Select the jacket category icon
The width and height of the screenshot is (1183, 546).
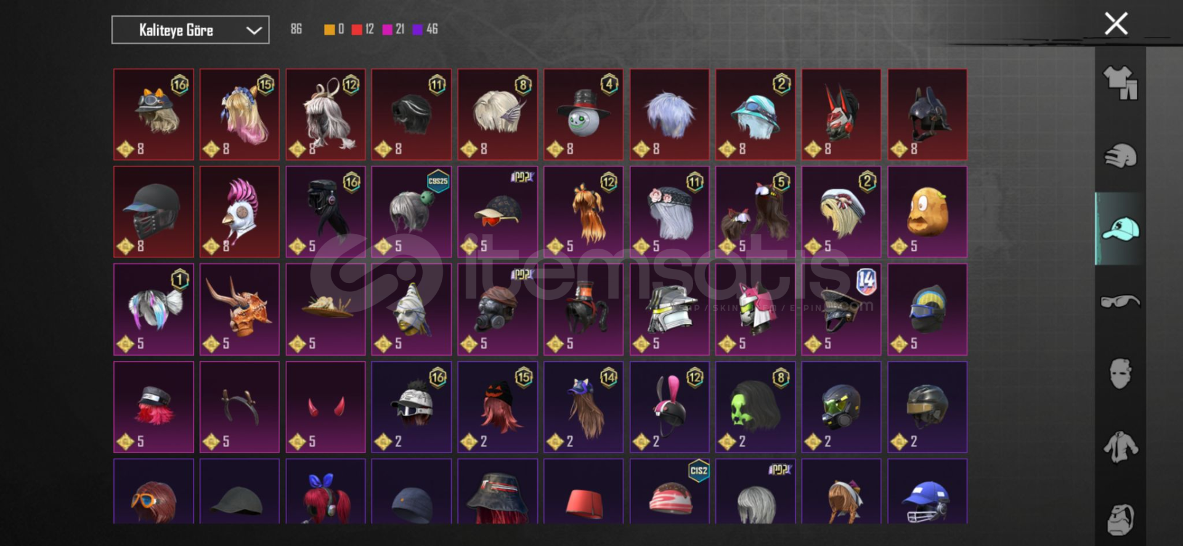pos(1120,447)
